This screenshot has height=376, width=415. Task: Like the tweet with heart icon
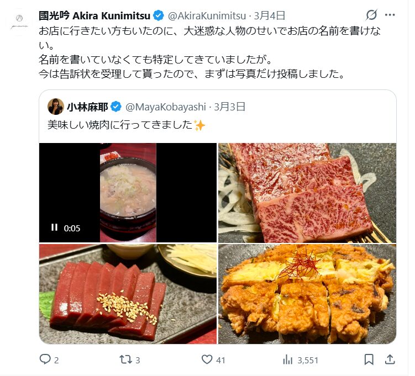click(207, 359)
